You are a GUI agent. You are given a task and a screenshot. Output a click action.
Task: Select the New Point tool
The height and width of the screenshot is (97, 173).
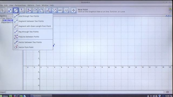pos(10,10)
